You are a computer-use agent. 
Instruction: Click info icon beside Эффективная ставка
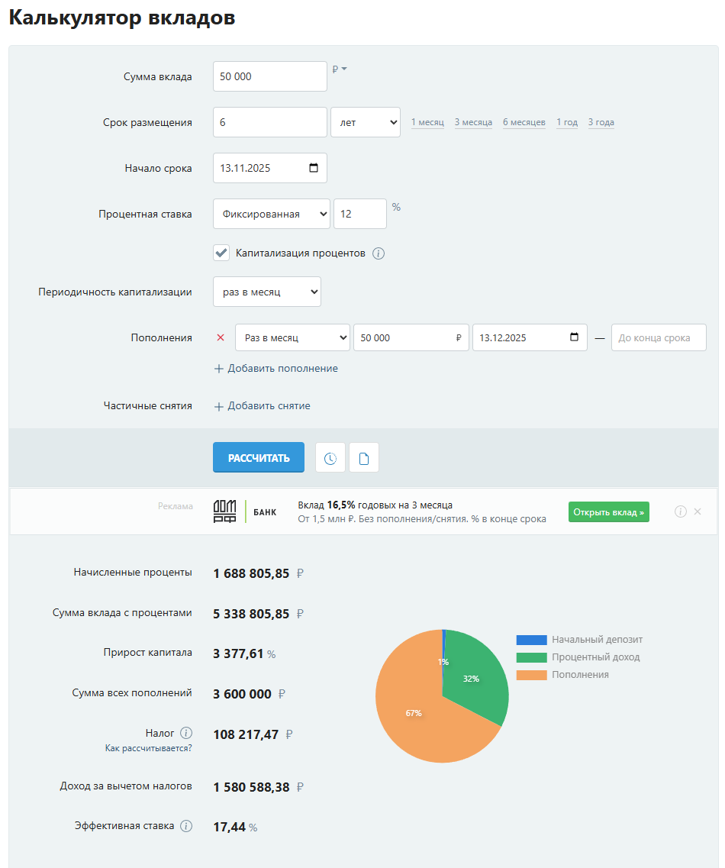(186, 826)
